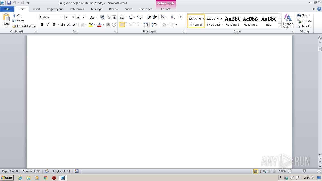Open Google Chrome from the taskbar
The width and height of the screenshot is (322, 181).
(46, 178)
